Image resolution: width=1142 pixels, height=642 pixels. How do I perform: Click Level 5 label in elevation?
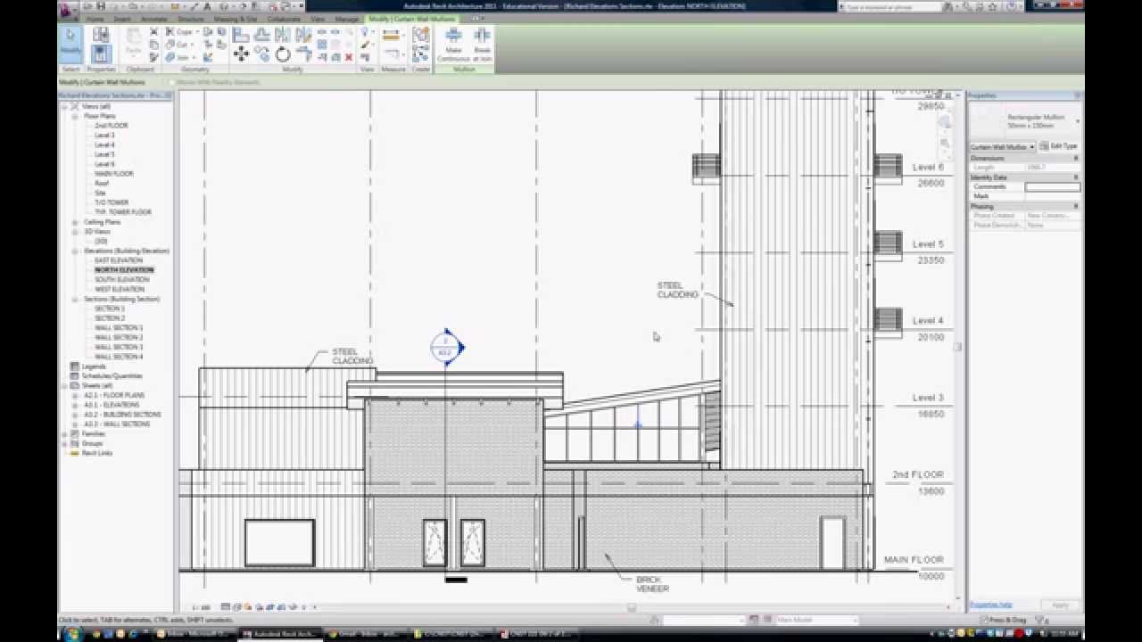point(928,243)
